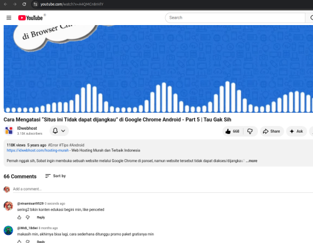Open the Sort by comments dropdown
The width and height of the screenshot is (313, 243).
point(56,176)
